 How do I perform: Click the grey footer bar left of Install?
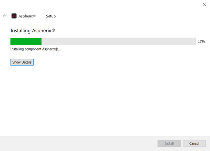[79, 143]
